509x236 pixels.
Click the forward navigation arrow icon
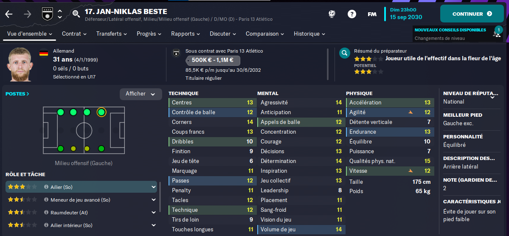coord(28,14)
